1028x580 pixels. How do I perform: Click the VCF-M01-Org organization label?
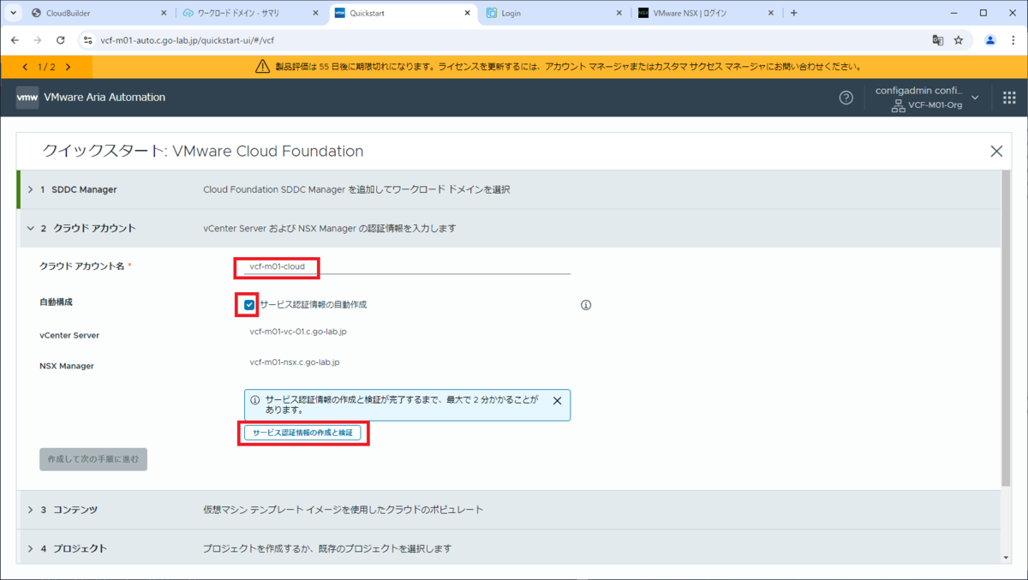[935, 105]
